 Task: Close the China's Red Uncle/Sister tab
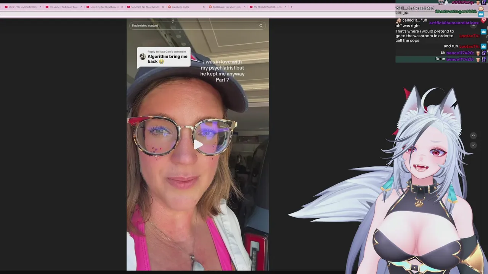(40, 7)
